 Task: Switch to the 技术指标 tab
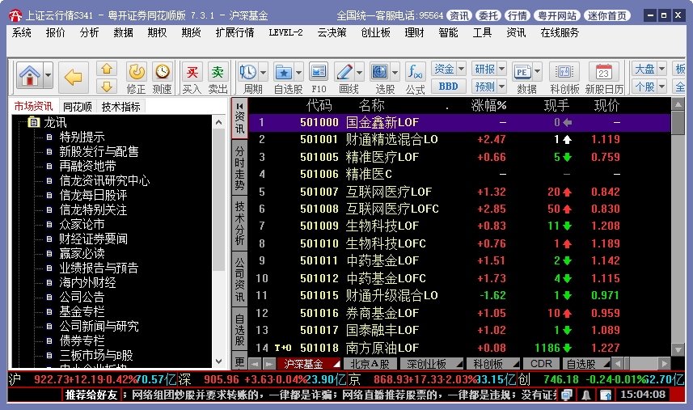[x=120, y=107]
